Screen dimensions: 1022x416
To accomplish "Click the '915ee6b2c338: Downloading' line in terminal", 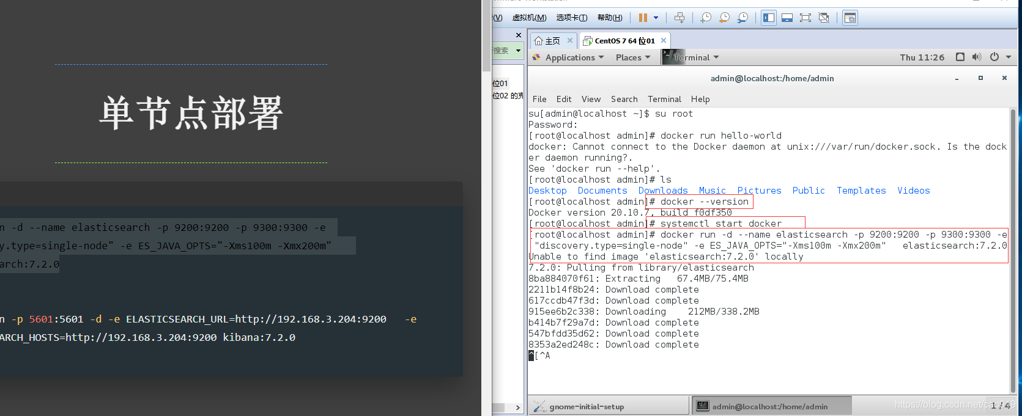I will (x=644, y=312).
